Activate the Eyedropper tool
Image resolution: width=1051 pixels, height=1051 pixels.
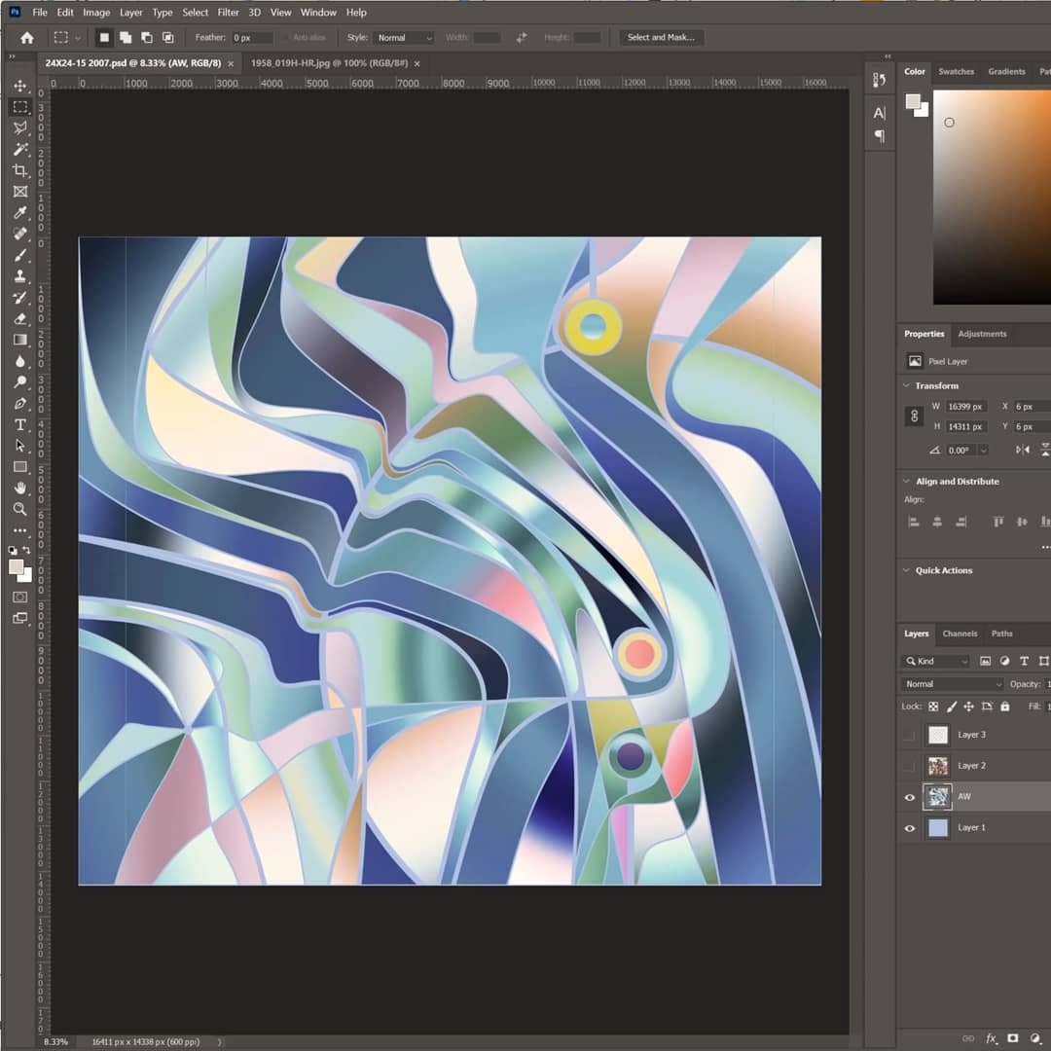point(19,213)
